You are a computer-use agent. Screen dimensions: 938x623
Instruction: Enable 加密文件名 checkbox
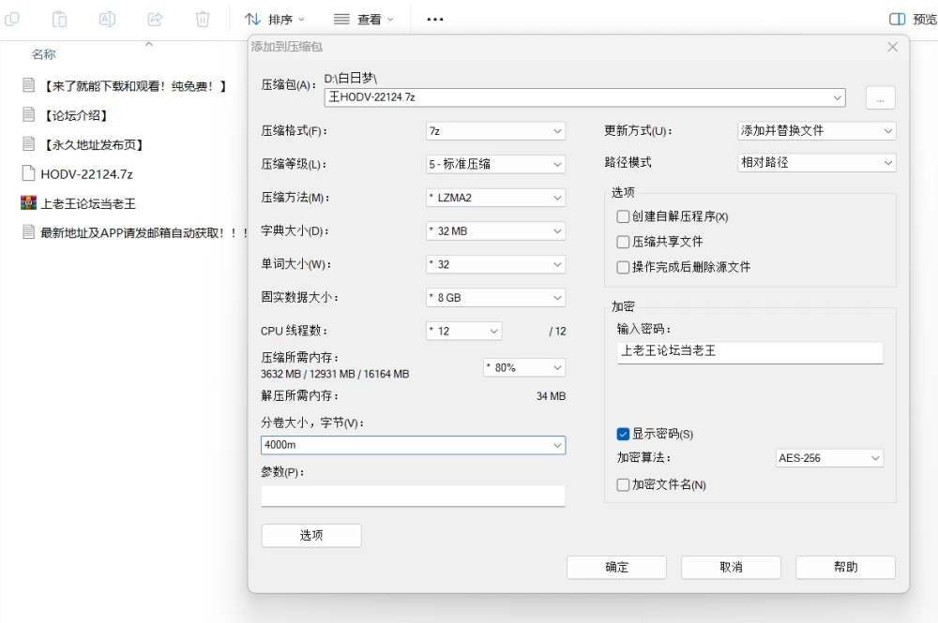point(623,484)
